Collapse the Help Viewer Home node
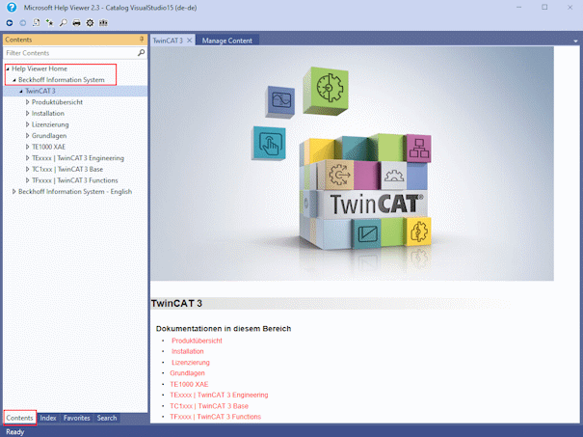 click(8, 68)
